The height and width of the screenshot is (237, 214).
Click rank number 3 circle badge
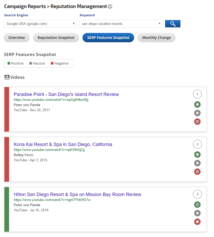click(197, 194)
